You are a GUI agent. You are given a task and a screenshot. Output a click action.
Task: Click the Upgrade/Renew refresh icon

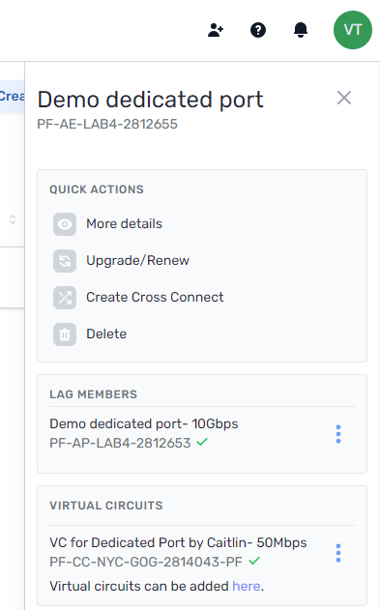pyautogui.click(x=65, y=261)
